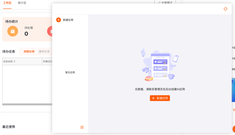Click the 全屏模式 fullscreen button
Image resolution: width=235 pixels, height=135 pixels.
click(x=165, y=2)
